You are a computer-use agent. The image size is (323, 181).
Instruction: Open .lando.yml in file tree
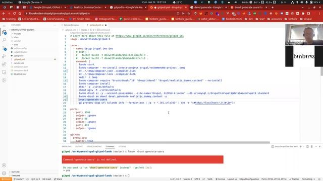pos(19,63)
